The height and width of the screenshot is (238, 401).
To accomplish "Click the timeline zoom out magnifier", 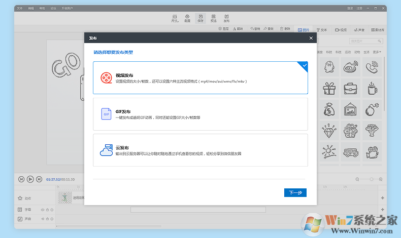I will (357, 179).
